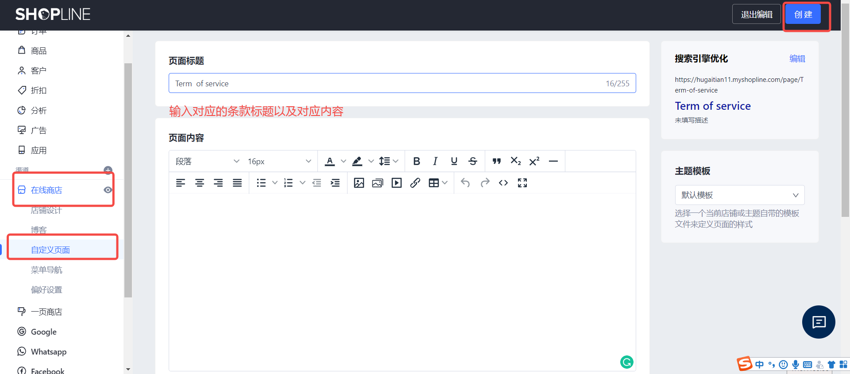Insert an image into the page
This screenshot has width=850, height=374.
click(359, 183)
